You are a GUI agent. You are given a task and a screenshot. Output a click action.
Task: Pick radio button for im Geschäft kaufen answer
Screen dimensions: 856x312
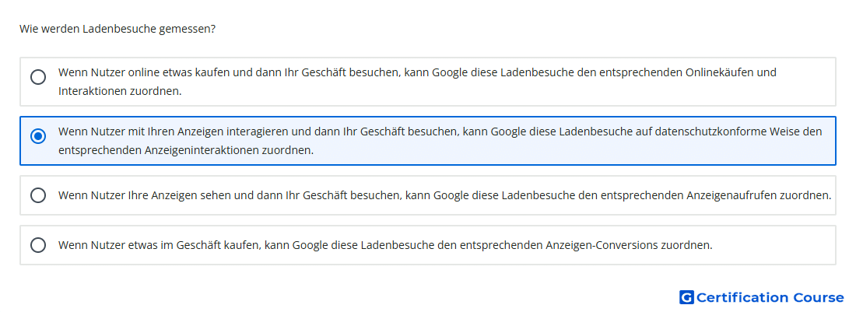point(38,245)
